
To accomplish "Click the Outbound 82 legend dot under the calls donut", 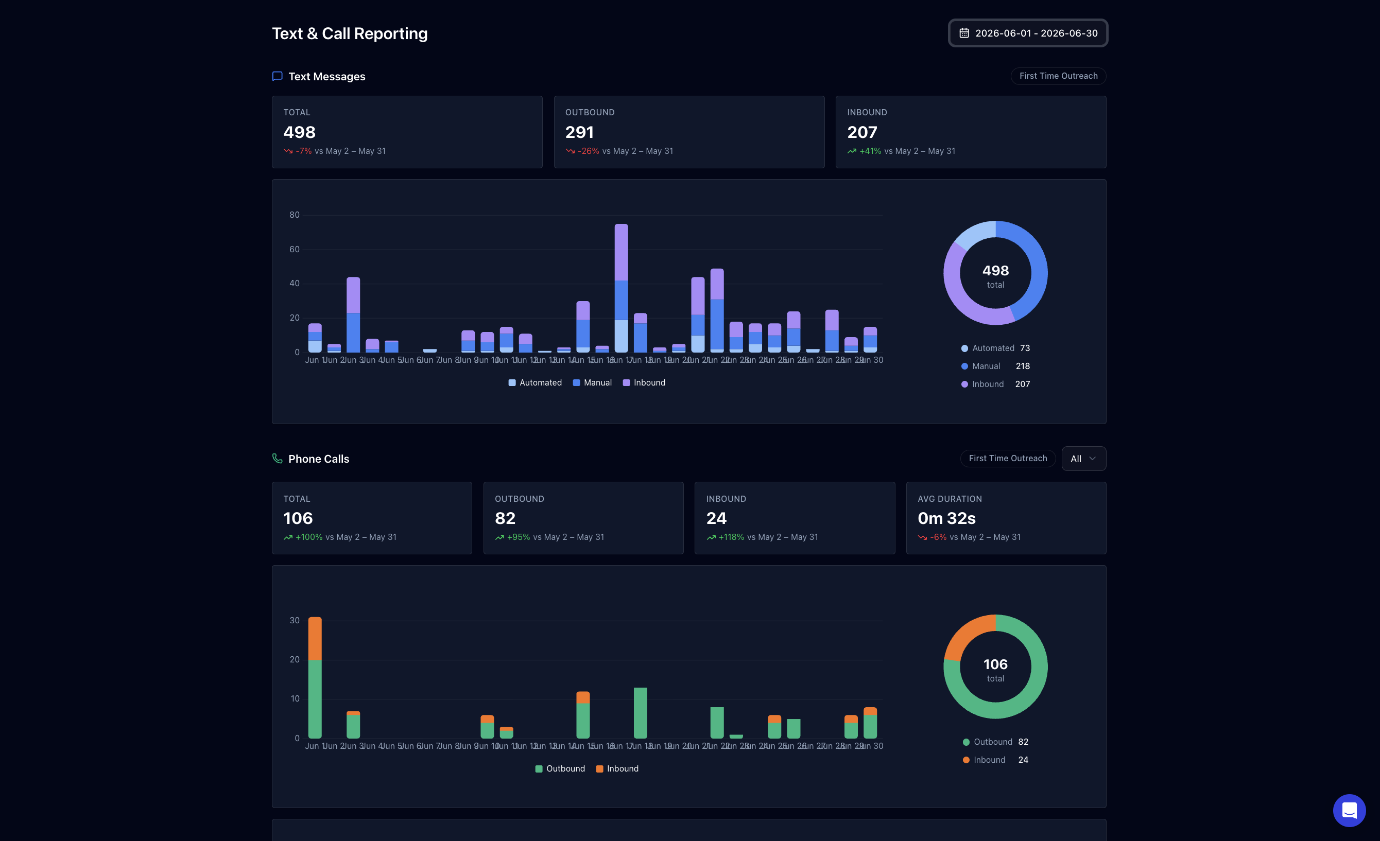I will click(x=966, y=742).
